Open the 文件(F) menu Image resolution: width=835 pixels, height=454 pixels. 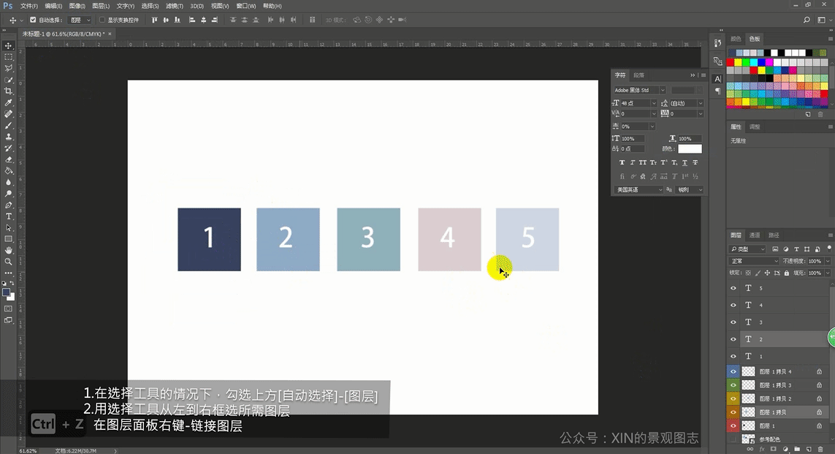coord(28,6)
